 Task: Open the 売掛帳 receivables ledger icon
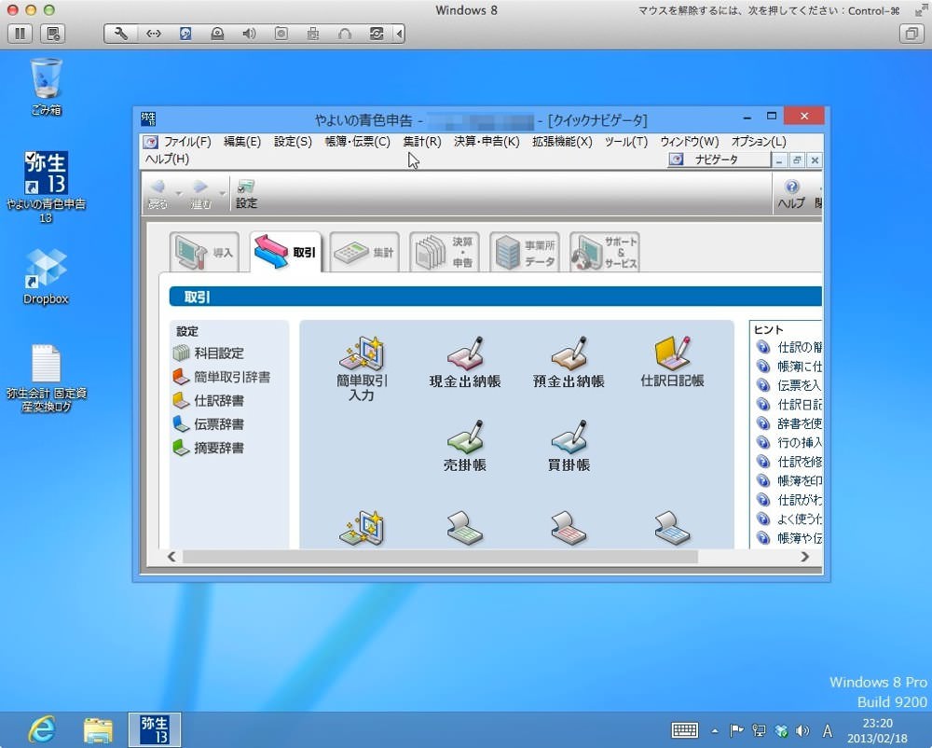click(x=465, y=447)
